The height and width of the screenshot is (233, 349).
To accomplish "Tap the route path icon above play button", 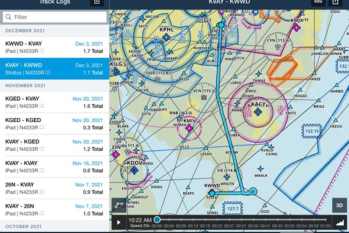I will point(118,205).
